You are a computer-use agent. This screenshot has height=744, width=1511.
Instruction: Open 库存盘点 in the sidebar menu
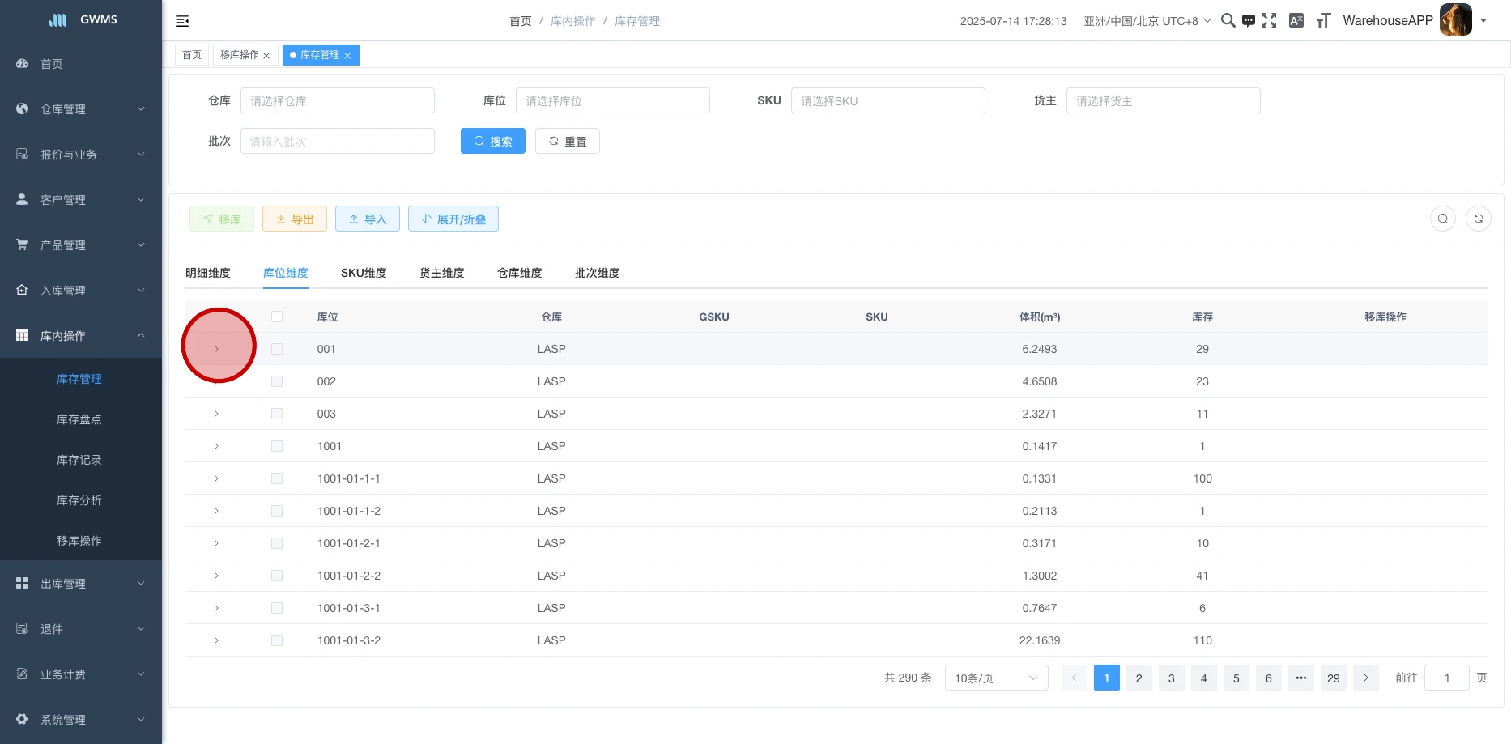[79, 419]
